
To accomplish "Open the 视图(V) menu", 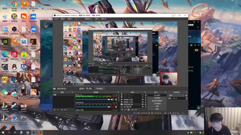I will (70, 19).
